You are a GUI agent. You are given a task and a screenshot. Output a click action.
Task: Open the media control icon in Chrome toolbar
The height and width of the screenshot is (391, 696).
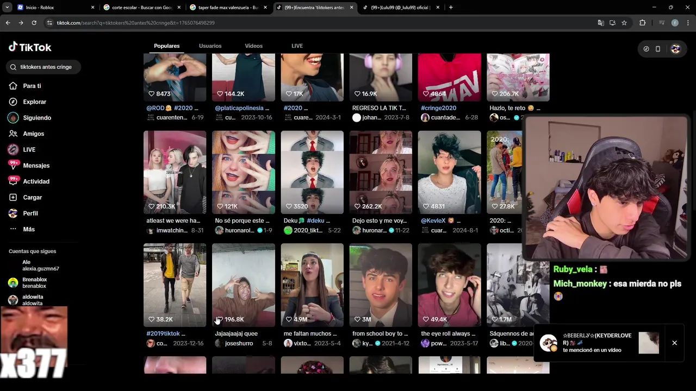click(662, 23)
